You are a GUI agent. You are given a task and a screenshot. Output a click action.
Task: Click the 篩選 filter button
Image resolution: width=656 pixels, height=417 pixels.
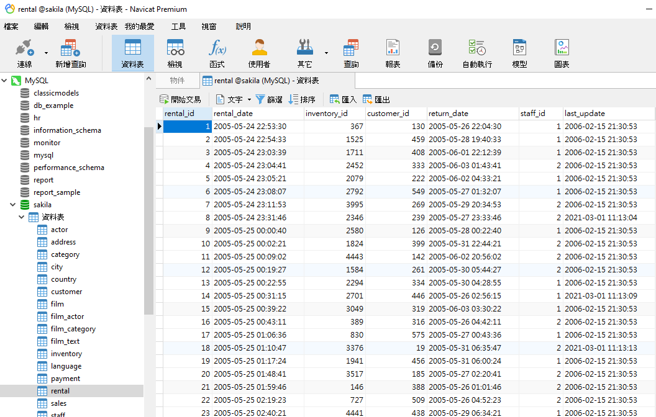pyautogui.click(x=268, y=99)
